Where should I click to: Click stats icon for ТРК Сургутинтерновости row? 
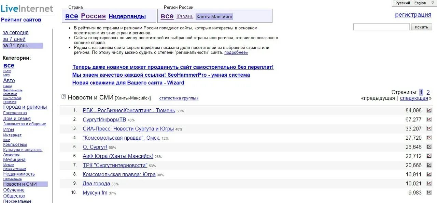pos(429,165)
